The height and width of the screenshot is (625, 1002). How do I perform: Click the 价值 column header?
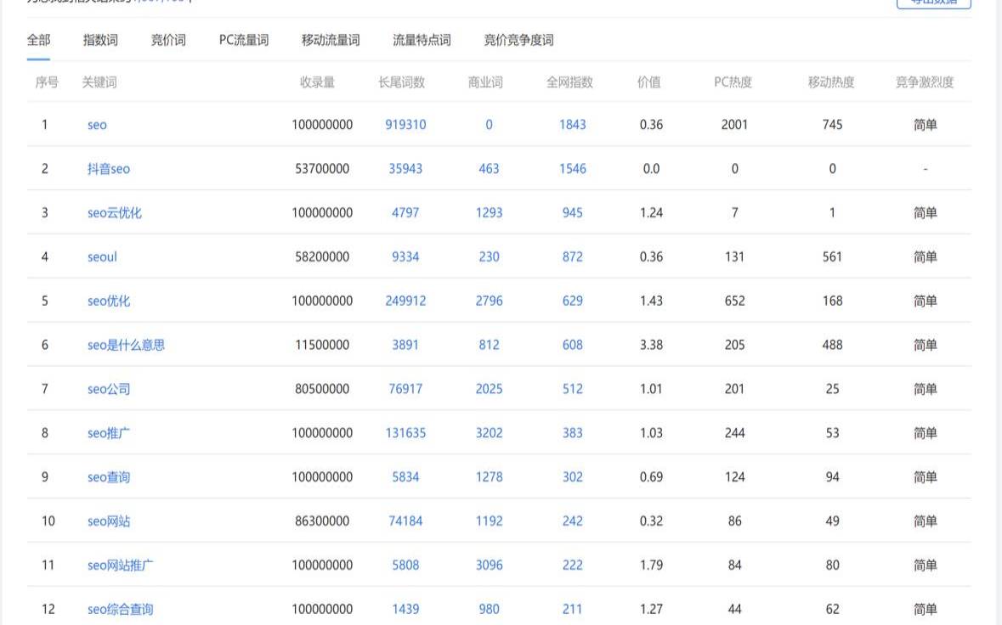point(648,82)
